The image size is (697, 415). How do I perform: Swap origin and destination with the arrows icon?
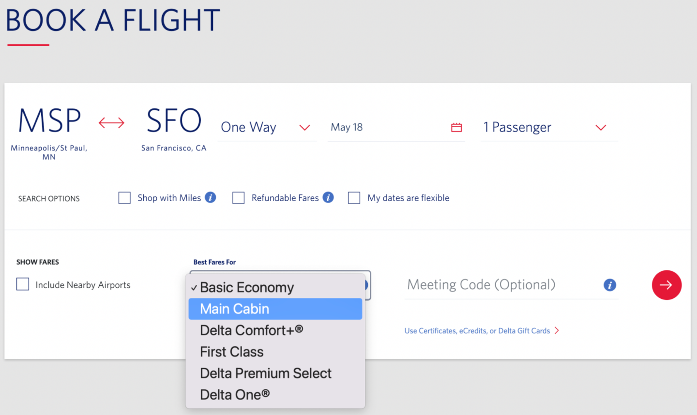click(x=111, y=123)
